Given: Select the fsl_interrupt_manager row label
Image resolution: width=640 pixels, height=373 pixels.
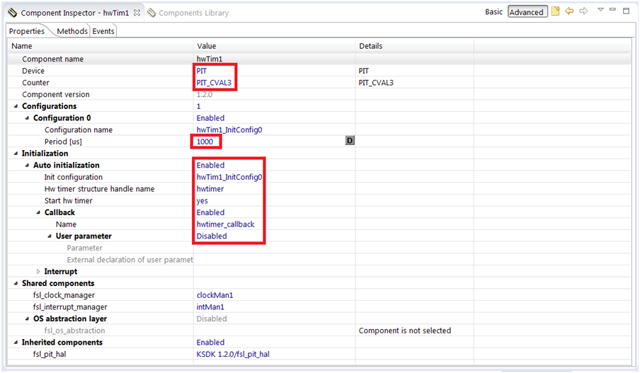Looking at the screenshot, I should (x=70, y=307).
